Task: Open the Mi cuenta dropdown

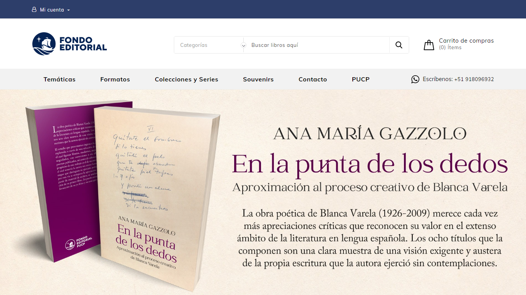Action: coord(51,10)
